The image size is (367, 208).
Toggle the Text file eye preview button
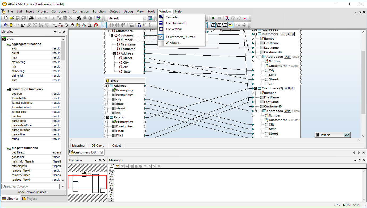click(346, 135)
